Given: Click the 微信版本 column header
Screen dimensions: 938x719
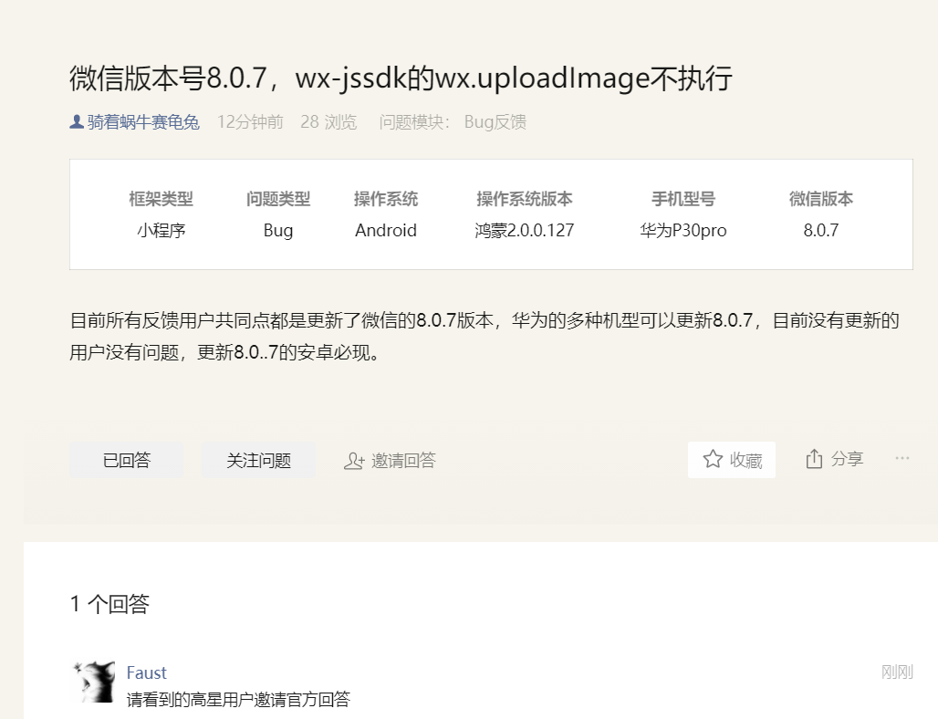Looking at the screenshot, I should (x=821, y=199).
